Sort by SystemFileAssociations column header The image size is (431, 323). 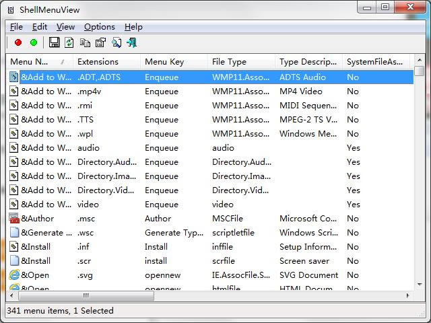point(376,62)
